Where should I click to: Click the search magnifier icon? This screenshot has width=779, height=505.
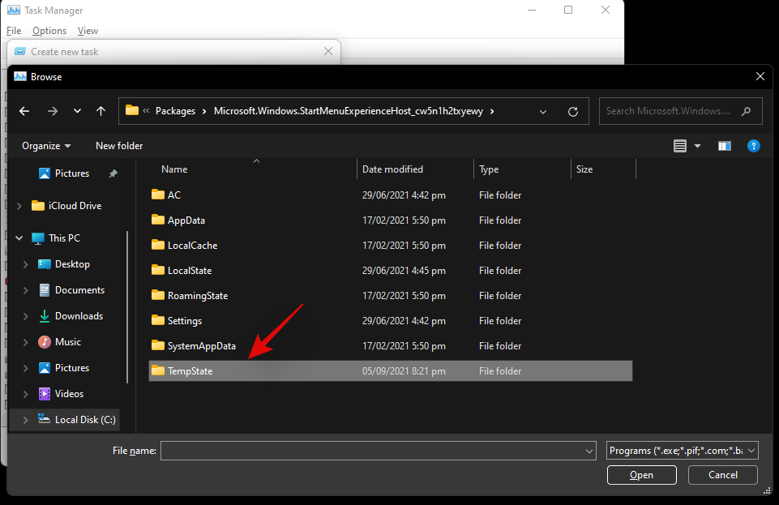pos(746,111)
